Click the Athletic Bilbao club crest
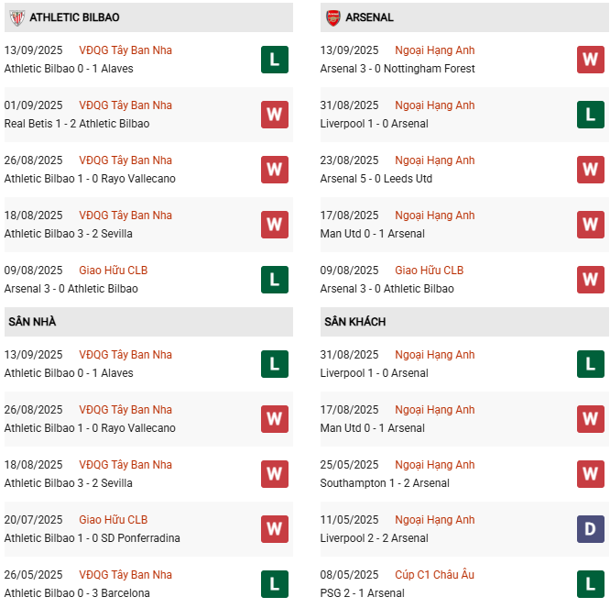This screenshot has width=610, height=608. pyautogui.click(x=16, y=17)
